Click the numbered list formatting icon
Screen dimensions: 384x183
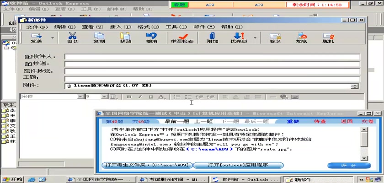[176, 97]
